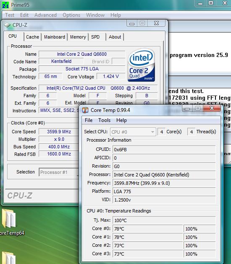The image size is (231, 264).
Task: Switch to the Cache tab in CPU-Z
Action: [x=32, y=37]
